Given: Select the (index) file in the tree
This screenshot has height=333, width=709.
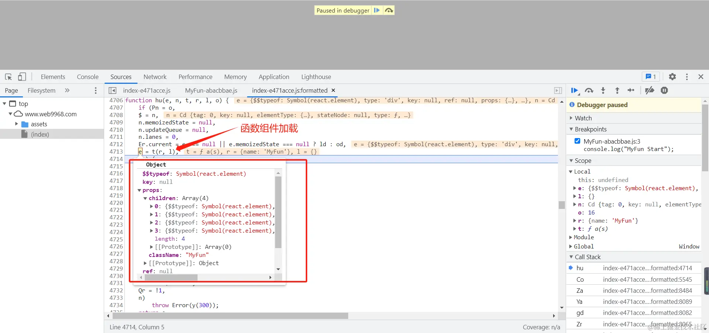Looking at the screenshot, I should click(40, 134).
